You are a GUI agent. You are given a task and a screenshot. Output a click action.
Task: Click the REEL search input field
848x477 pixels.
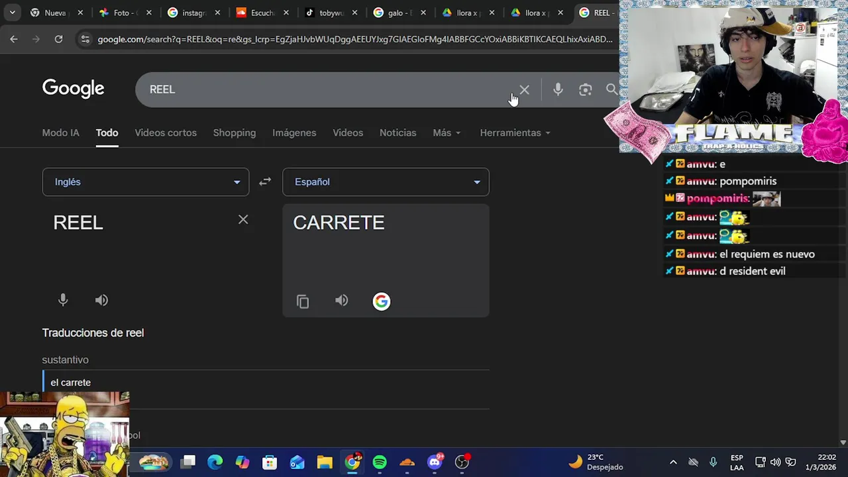click(325, 89)
